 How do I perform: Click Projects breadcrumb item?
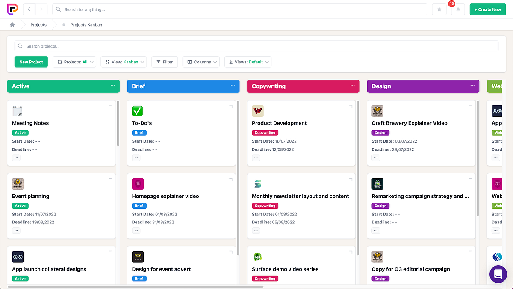(38, 25)
